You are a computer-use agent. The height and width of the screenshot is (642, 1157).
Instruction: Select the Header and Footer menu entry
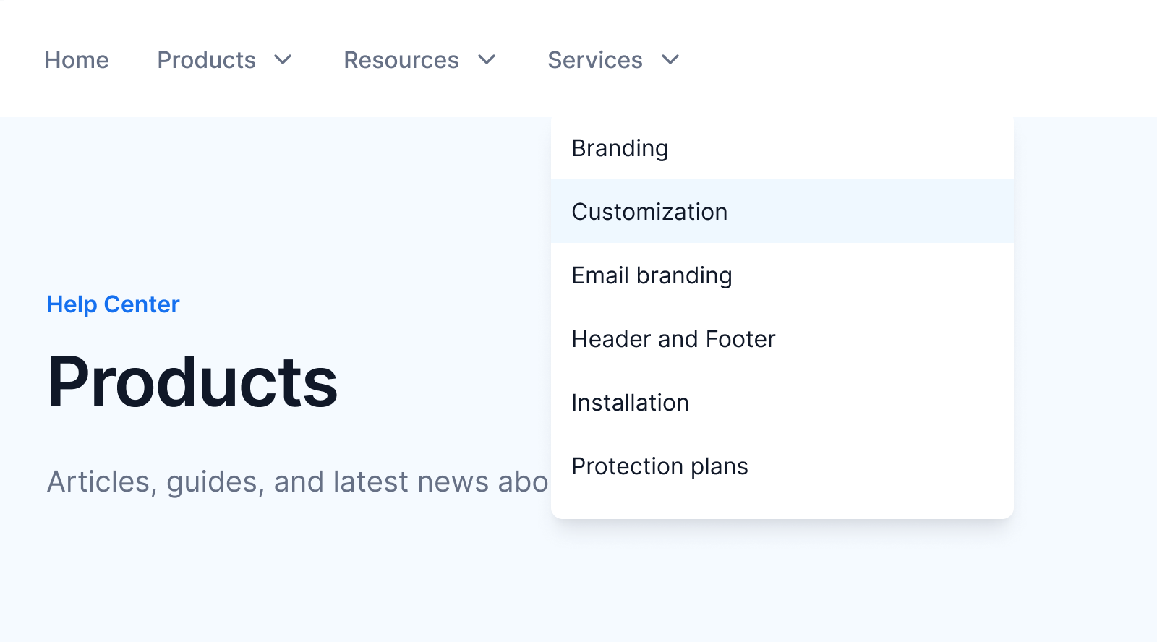point(673,339)
